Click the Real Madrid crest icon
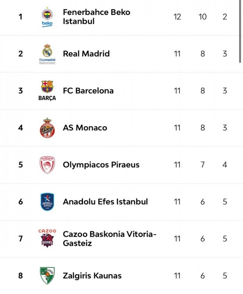 [x=47, y=54]
